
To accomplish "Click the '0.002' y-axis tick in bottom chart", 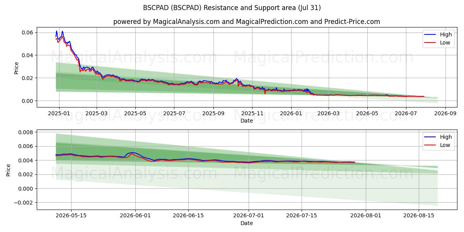I will (26, 175).
